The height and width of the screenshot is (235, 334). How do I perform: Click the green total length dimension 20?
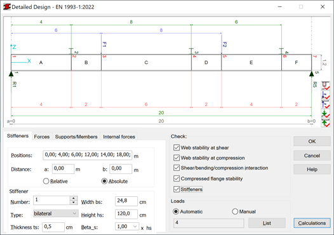161,112
